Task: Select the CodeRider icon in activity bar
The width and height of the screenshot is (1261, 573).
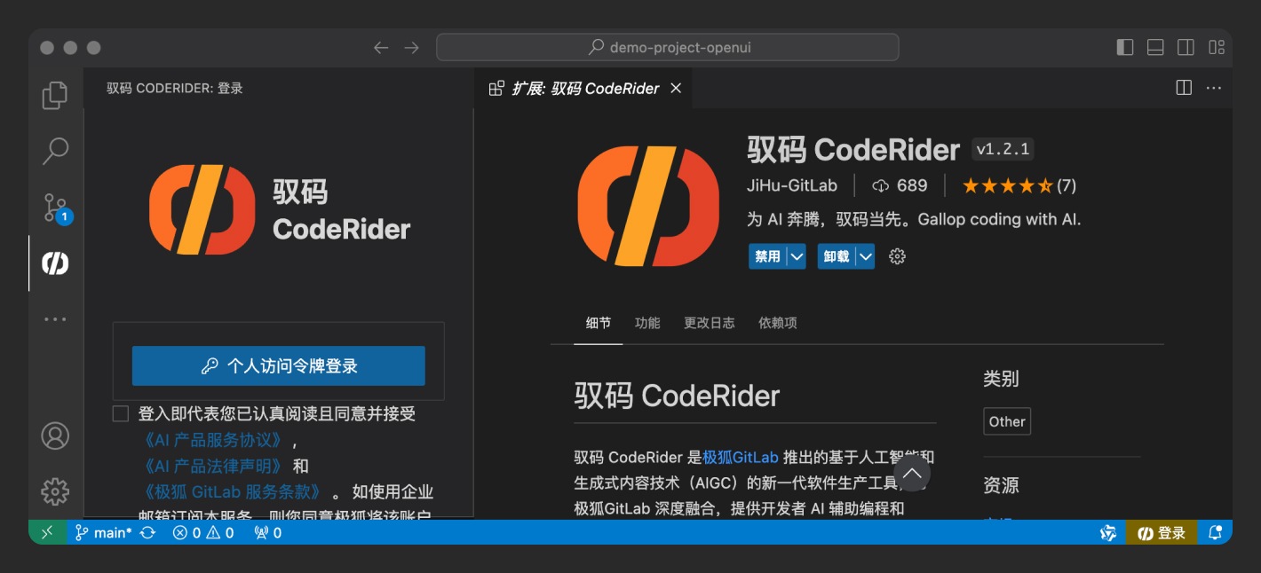Action: [x=55, y=263]
